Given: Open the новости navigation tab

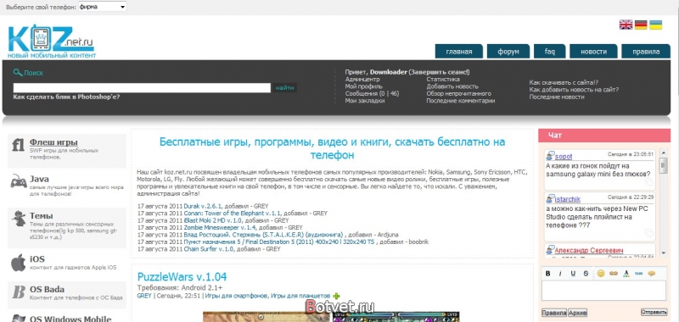Looking at the screenshot, I should pos(593,52).
